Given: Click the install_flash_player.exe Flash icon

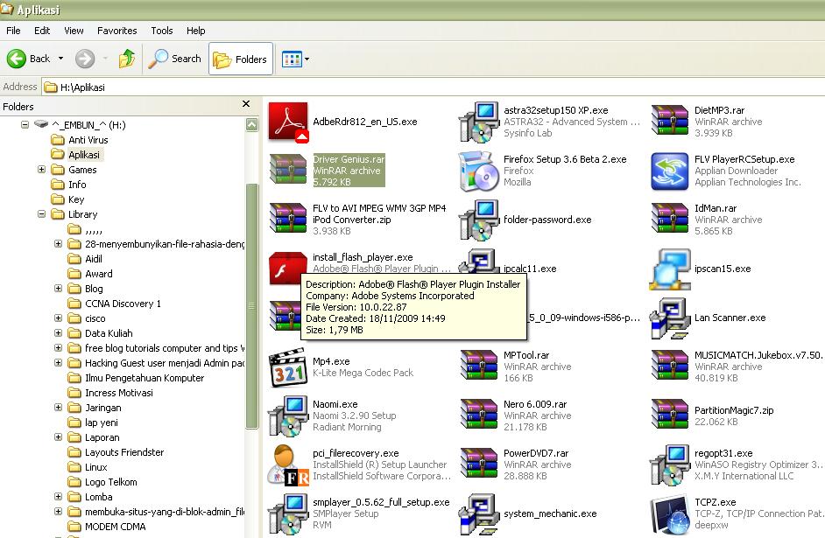Looking at the screenshot, I should (287, 268).
